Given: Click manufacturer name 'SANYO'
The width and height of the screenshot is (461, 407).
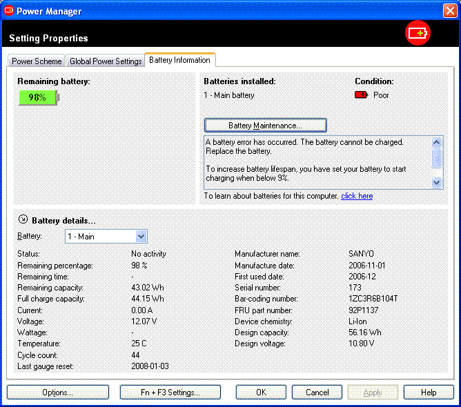Looking at the screenshot, I should click(x=361, y=254).
